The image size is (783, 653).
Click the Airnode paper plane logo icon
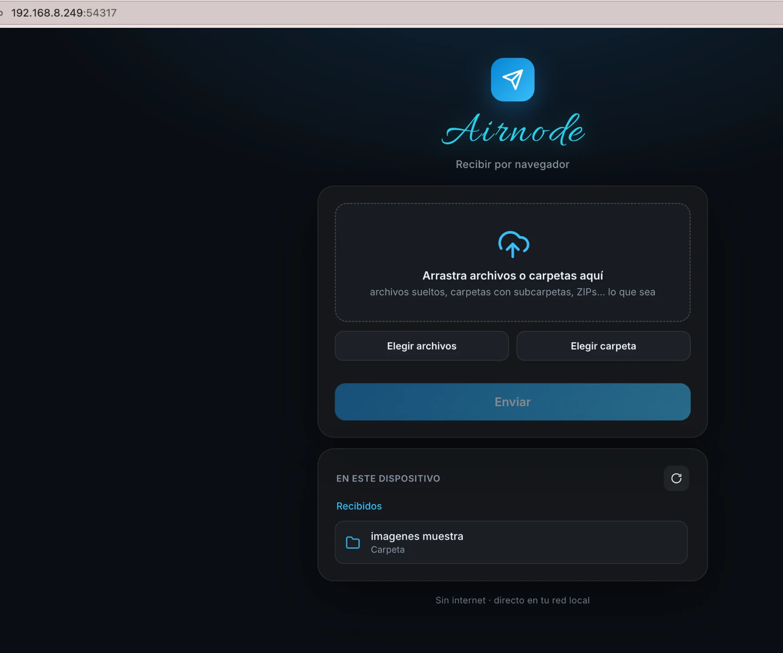(x=512, y=80)
